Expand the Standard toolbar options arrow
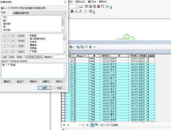The image size is (171, 130). tap(111, 8)
